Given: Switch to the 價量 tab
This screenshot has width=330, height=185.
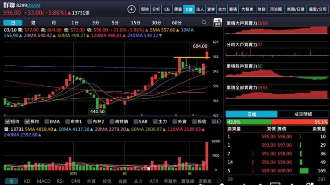Looking at the screenshot, I should [x=178, y=9].
